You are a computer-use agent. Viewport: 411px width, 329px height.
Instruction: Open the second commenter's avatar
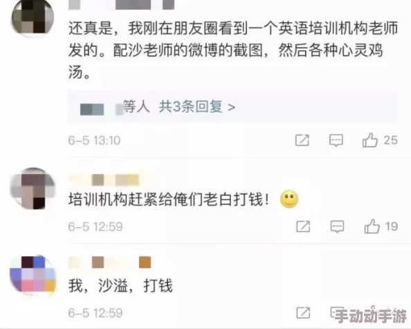pos(33,188)
